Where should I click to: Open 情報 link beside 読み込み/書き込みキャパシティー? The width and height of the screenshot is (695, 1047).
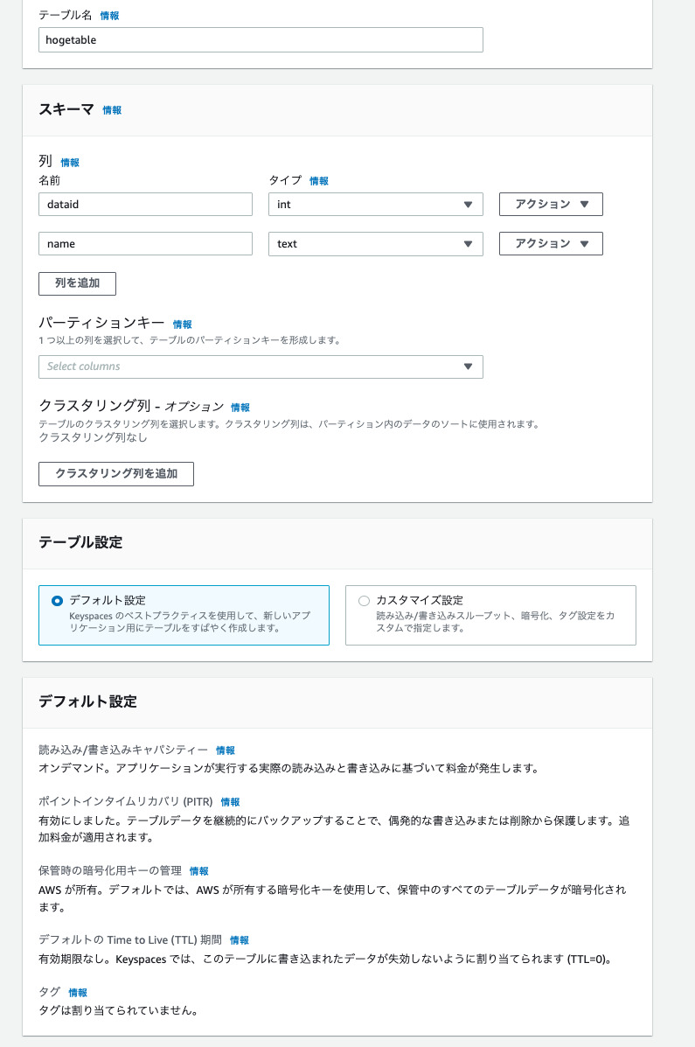pyautogui.click(x=226, y=750)
